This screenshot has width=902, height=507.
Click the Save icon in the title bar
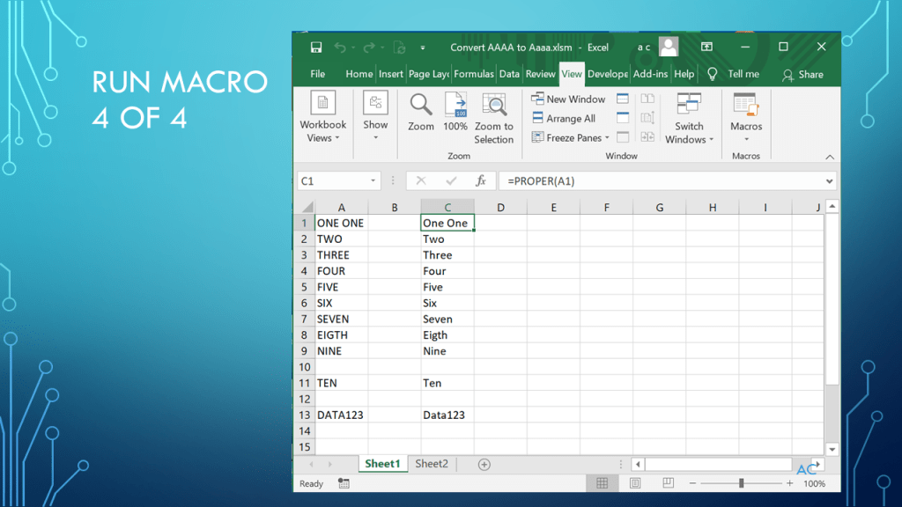click(316, 48)
